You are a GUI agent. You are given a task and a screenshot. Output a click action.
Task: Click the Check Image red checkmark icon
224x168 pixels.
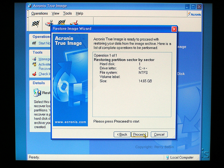34,74
